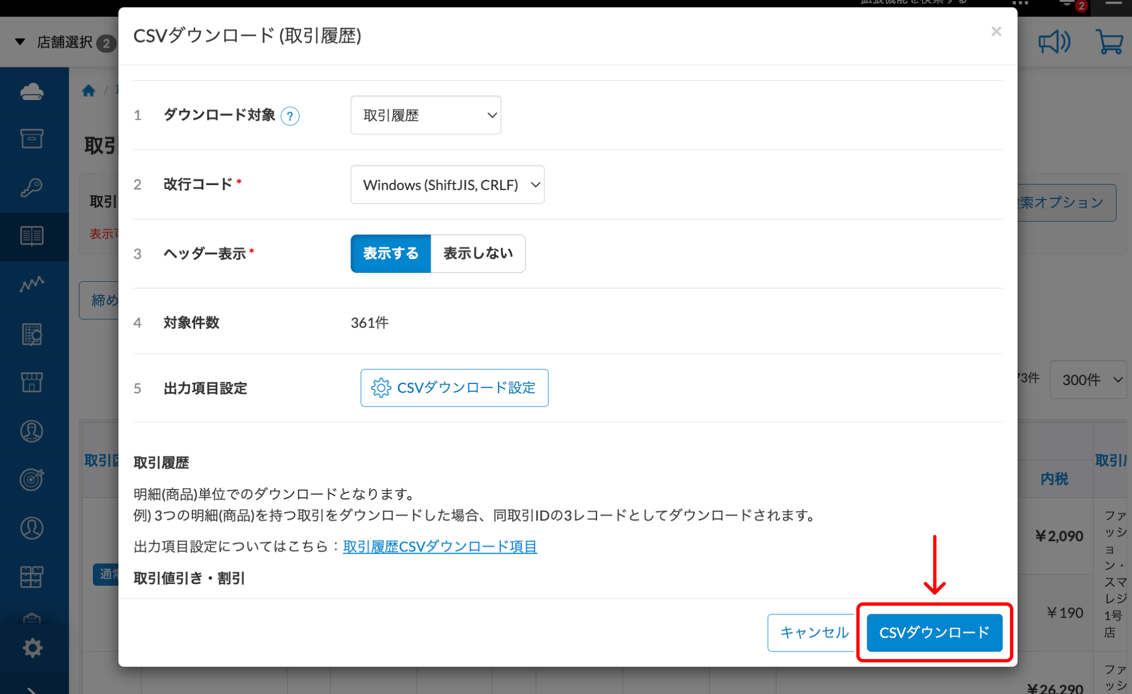Go to home via breadcrumb house icon
The width and height of the screenshot is (1132, 694).
click(x=88, y=91)
